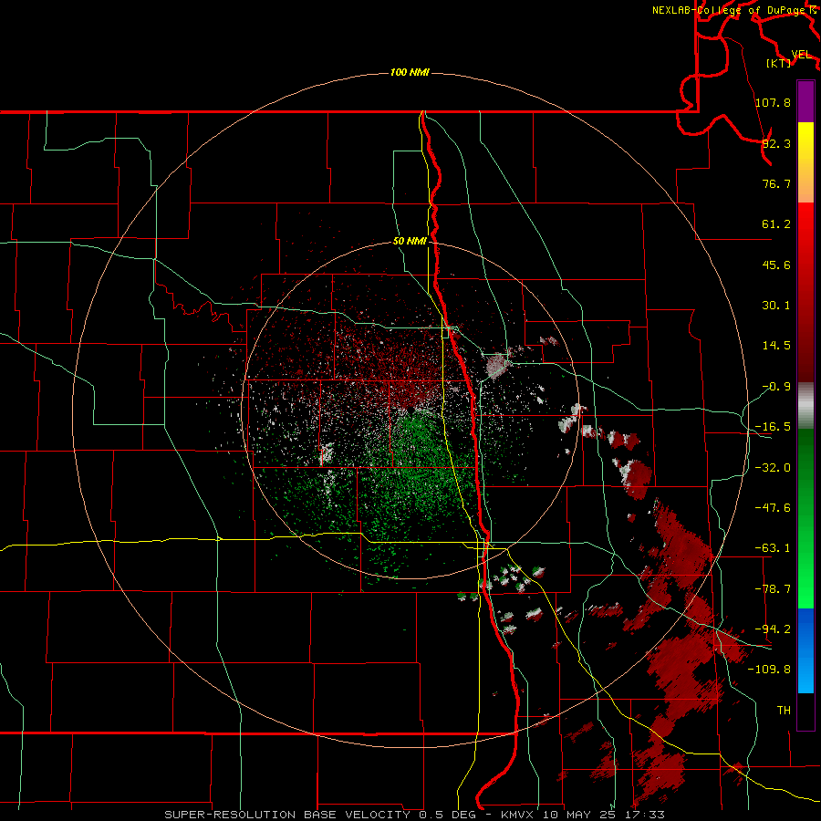Click the -32.0 legend value
The width and height of the screenshot is (821, 821).
(x=773, y=468)
